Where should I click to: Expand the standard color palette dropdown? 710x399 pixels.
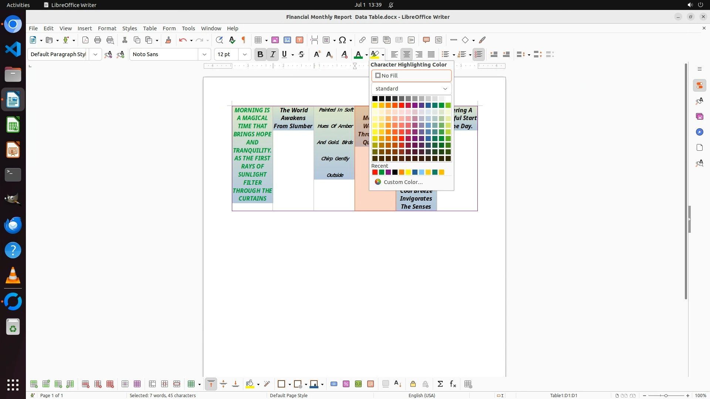click(x=411, y=89)
